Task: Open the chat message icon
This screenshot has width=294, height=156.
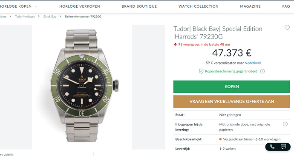Action: coord(283,147)
